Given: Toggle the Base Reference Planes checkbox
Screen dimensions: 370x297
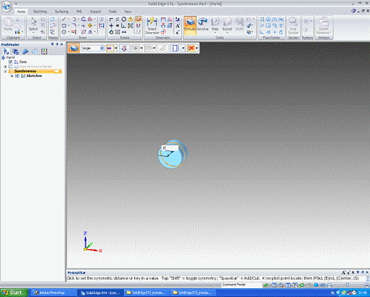Looking at the screenshot, I should [x=10, y=67].
